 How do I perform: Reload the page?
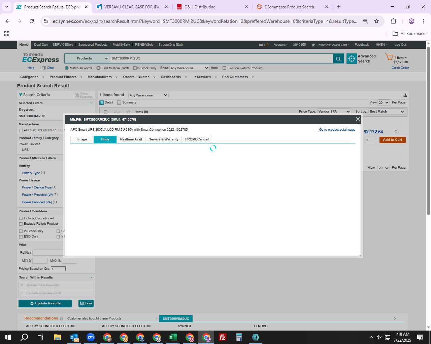[x=32, y=21]
